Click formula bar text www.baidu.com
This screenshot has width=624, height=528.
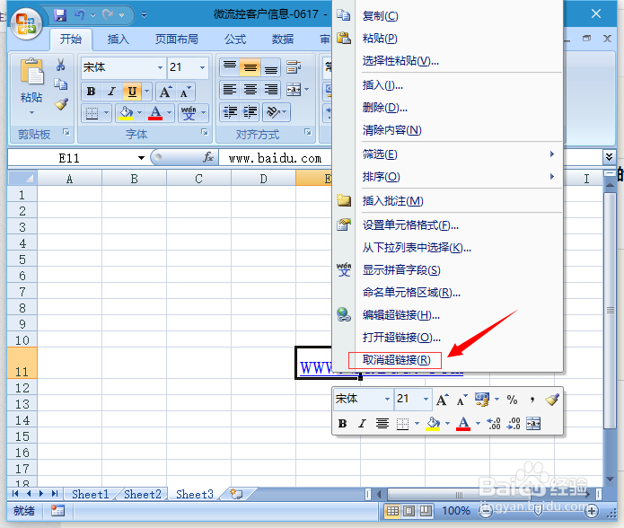point(275,158)
